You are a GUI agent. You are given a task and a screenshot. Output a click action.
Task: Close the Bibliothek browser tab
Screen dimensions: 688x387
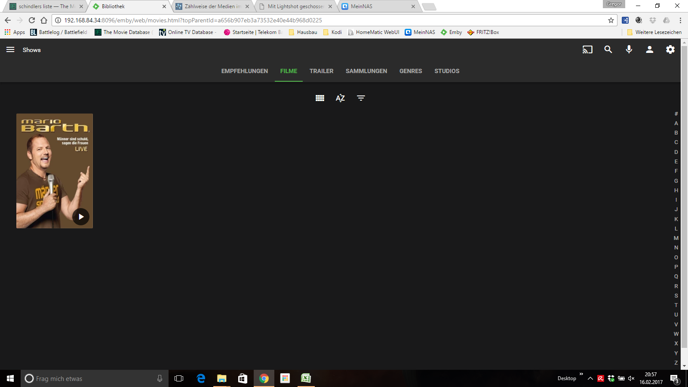[164, 6]
